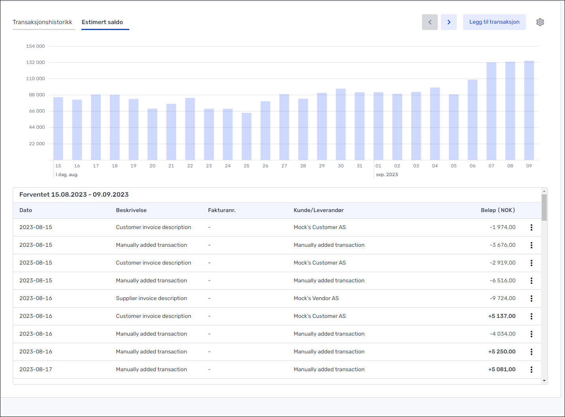Click the chart bar for day 09
Image resolution: width=565 pixels, height=417 pixels.
pos(529,110)
